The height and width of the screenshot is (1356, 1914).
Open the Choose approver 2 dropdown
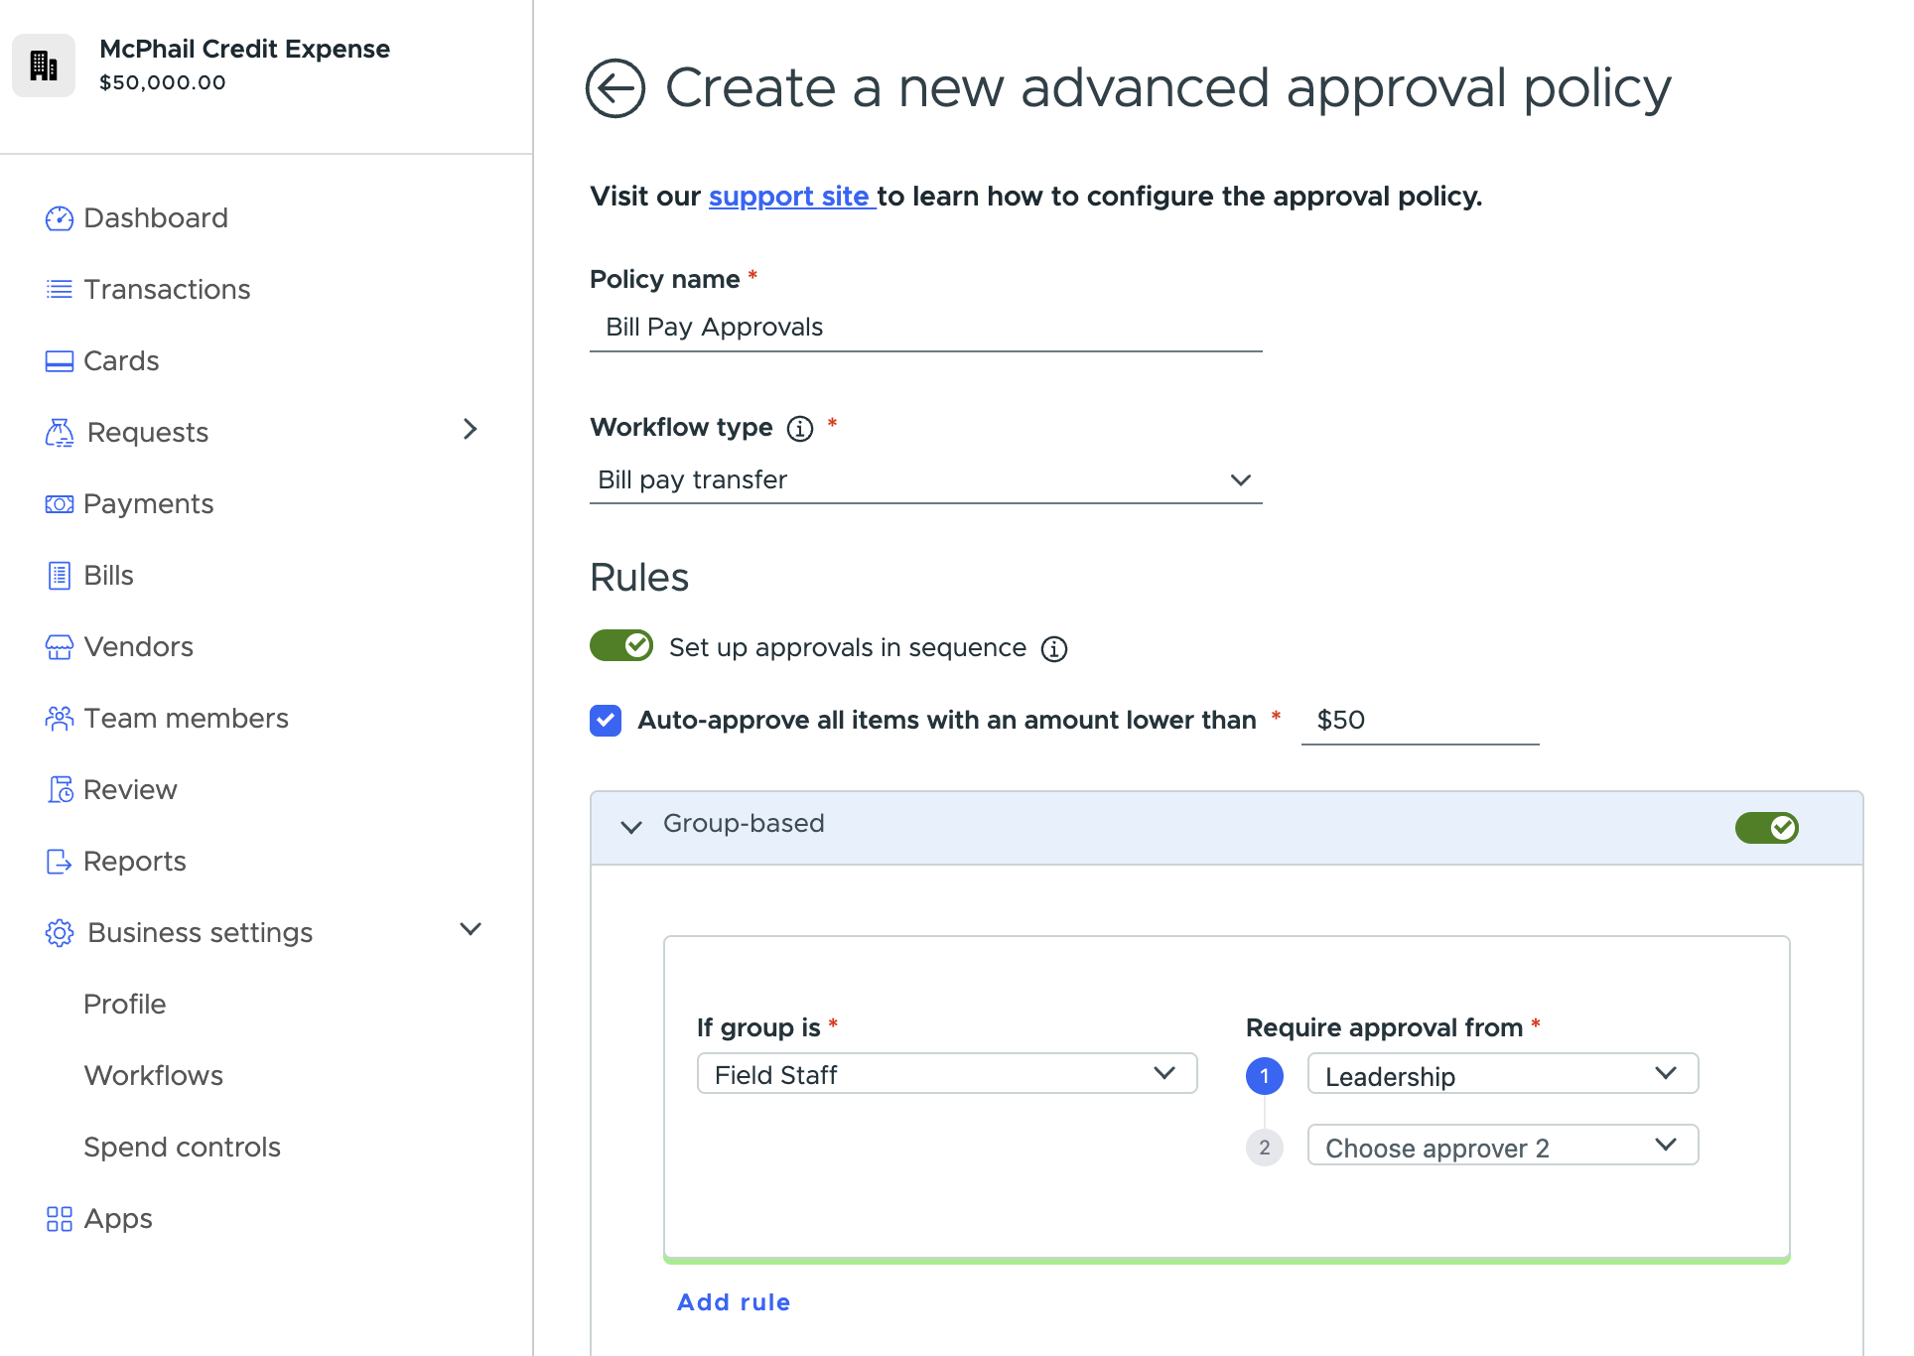[1503, 1146]
